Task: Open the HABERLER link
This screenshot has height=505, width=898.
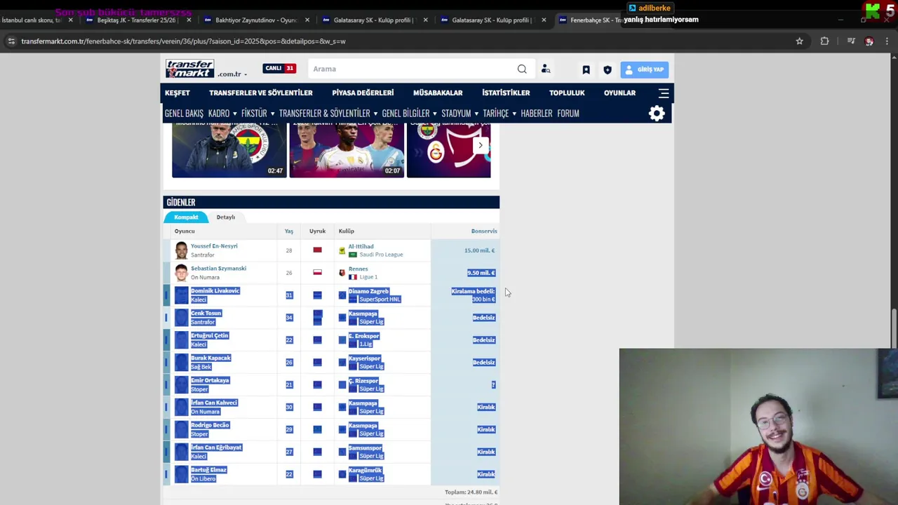Action: coord(537,114)
